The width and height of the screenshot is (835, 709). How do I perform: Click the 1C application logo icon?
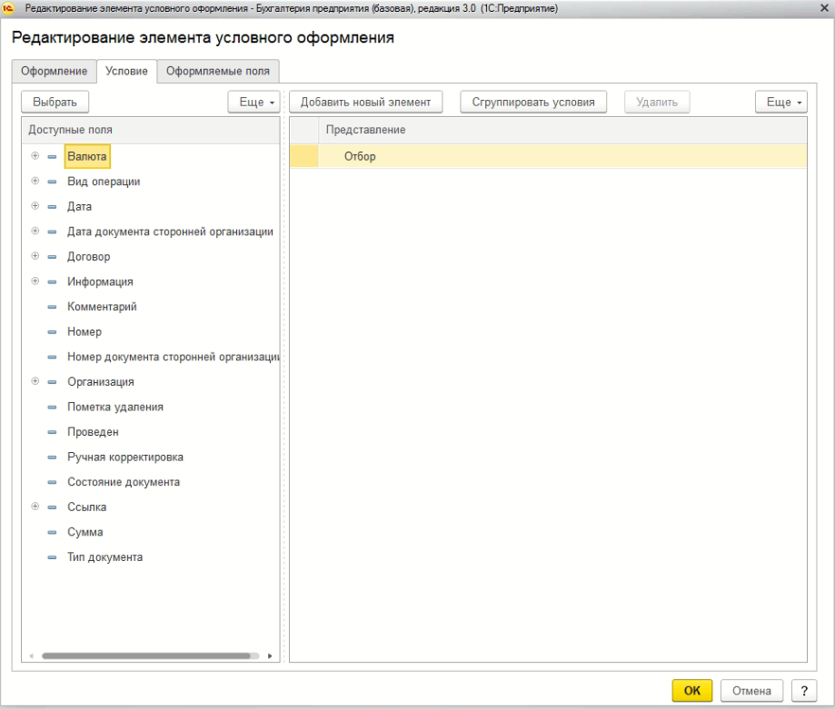(9, 8)
